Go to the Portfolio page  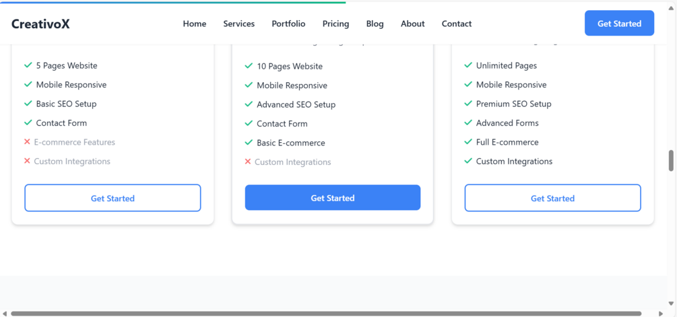tap(288, 24)
